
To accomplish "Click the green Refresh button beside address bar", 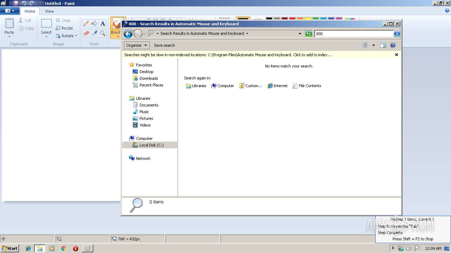I will [309, 34].
